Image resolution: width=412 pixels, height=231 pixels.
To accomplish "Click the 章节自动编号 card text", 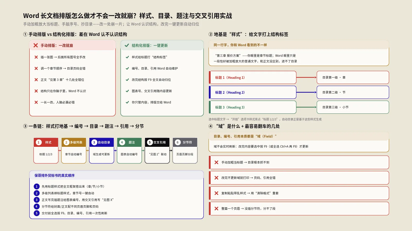I will [x=74, y=155].
